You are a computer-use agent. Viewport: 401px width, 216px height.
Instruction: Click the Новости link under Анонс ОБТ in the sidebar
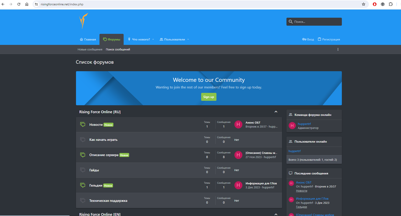pyautogui.click(x=302, y=191)
